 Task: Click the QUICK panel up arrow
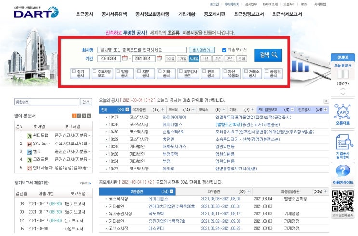(x=343, y=89)
